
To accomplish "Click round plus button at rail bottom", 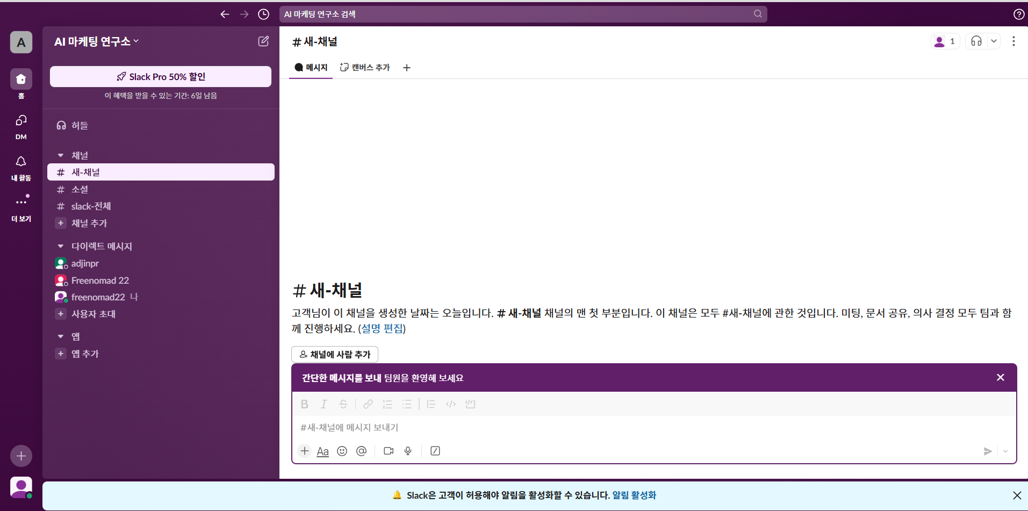I will [x=21, y=456].
